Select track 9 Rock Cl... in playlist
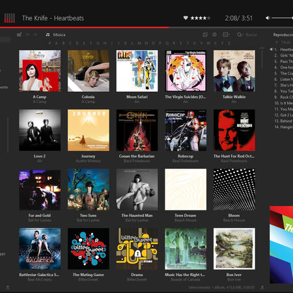This screenshot has height=293, width=293. click(x=283, y=97)
